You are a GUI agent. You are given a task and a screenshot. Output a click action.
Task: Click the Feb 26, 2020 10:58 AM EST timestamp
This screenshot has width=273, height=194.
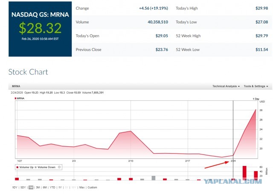(x=40, y=39)
